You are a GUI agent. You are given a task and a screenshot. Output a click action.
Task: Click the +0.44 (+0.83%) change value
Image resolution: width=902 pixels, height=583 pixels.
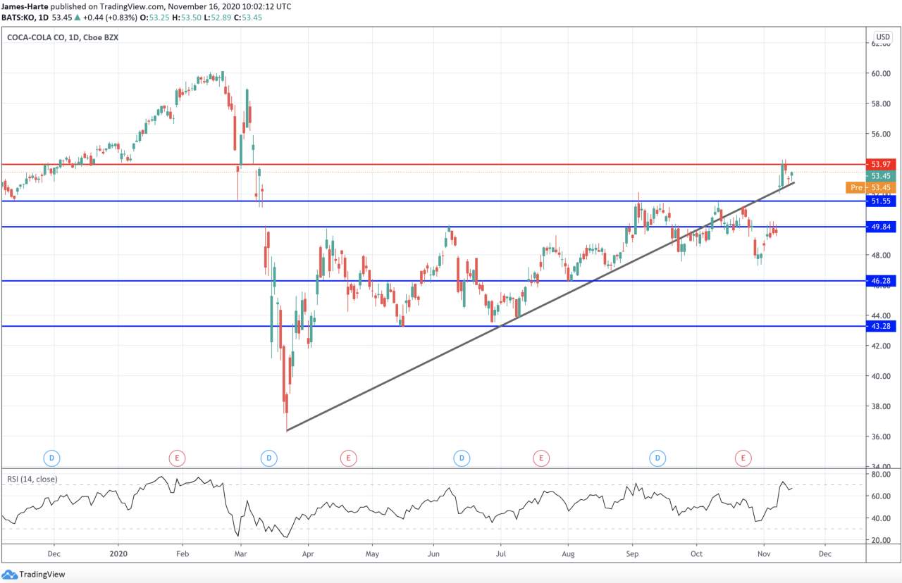click(111, 17)
